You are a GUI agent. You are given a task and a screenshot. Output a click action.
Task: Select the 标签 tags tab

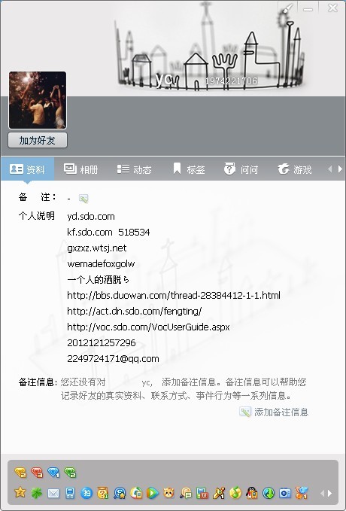pos(189,169)
